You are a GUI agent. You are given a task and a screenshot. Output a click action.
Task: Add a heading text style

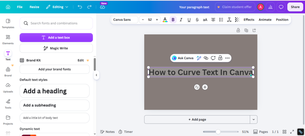click(x=55, y=91)
